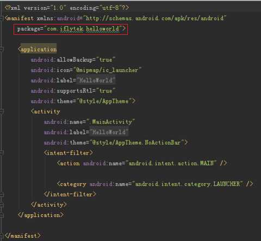This screenshot has height=241, width=261.
Task: Click the android:allowBackup attribute
Action: 61,59
